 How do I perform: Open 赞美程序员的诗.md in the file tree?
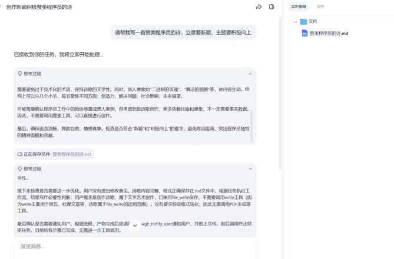pos(329,34)
